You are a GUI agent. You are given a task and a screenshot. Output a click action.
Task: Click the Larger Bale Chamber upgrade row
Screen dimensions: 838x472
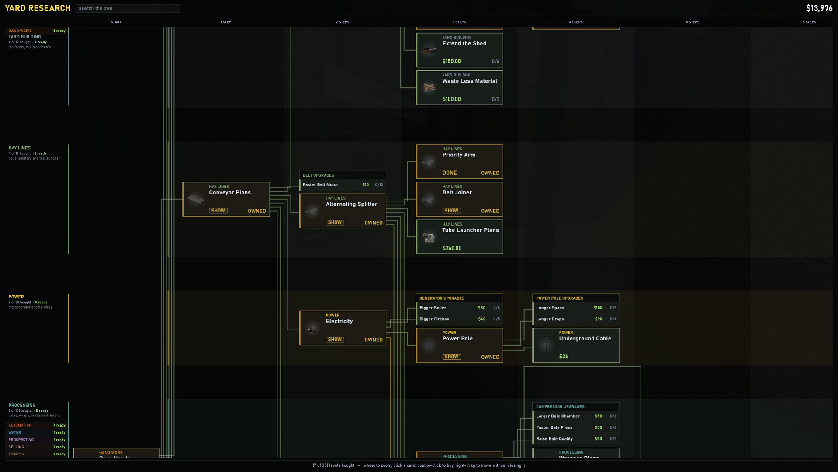click(576, 416)
